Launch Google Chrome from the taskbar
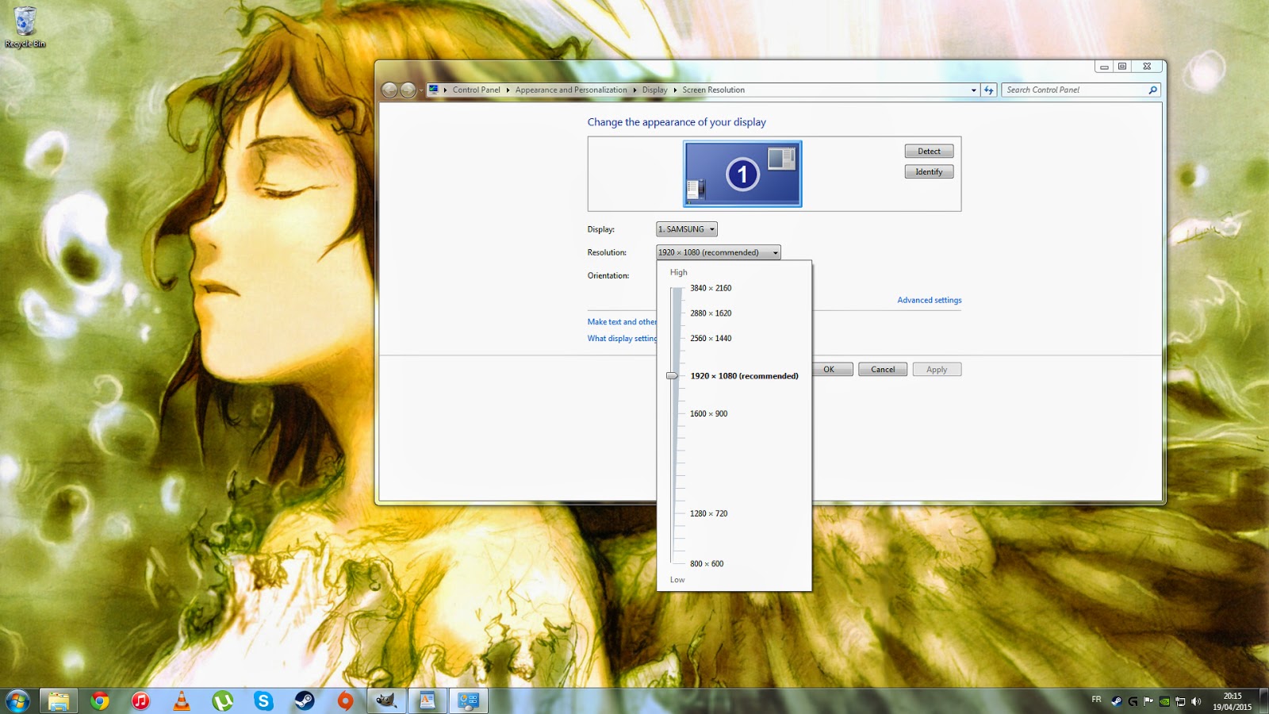This screenshot has width=1269, height=714. [x=100, y=701]
